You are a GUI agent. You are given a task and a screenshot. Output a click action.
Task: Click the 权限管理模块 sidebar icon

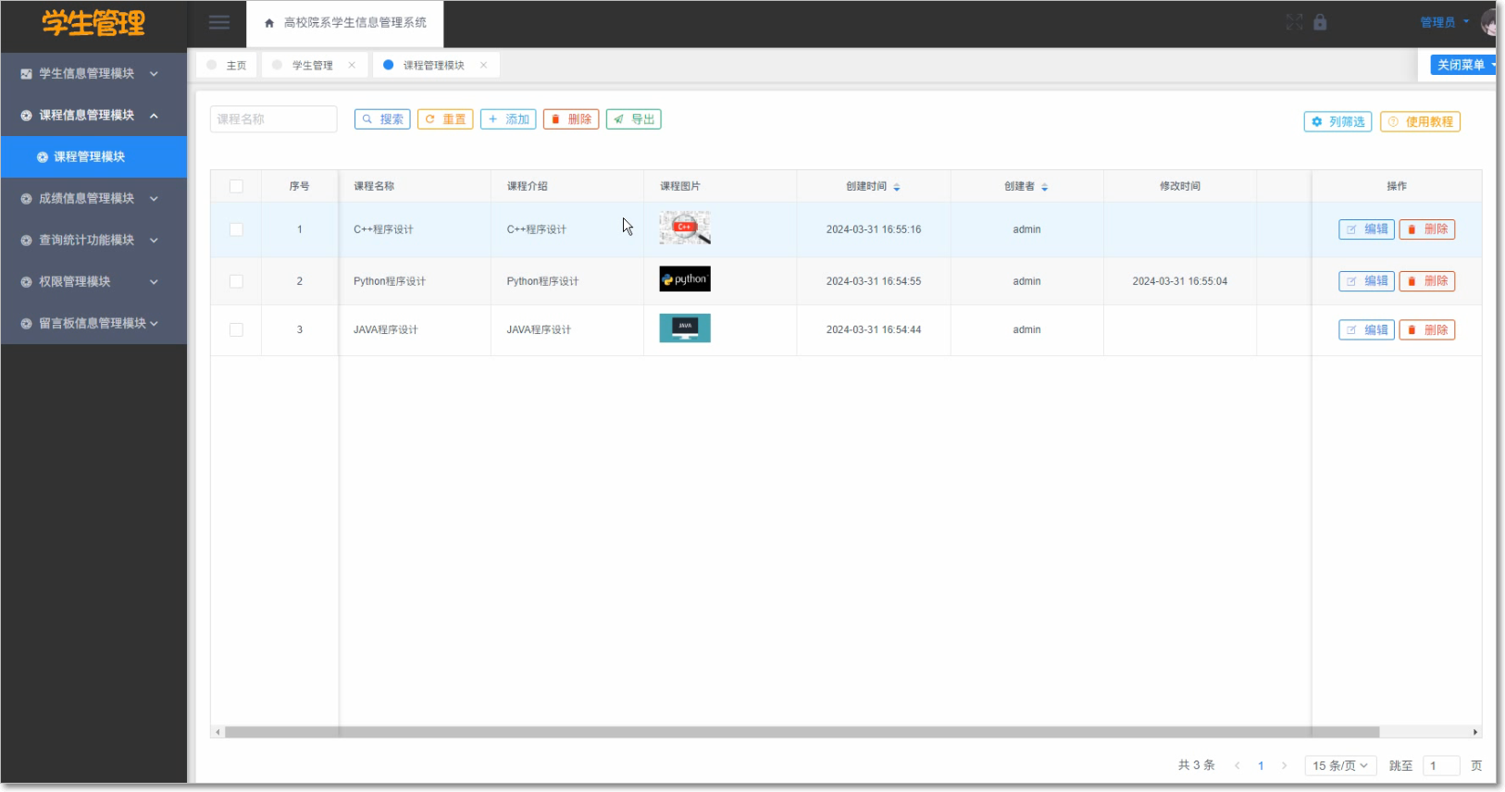(26, 281)
